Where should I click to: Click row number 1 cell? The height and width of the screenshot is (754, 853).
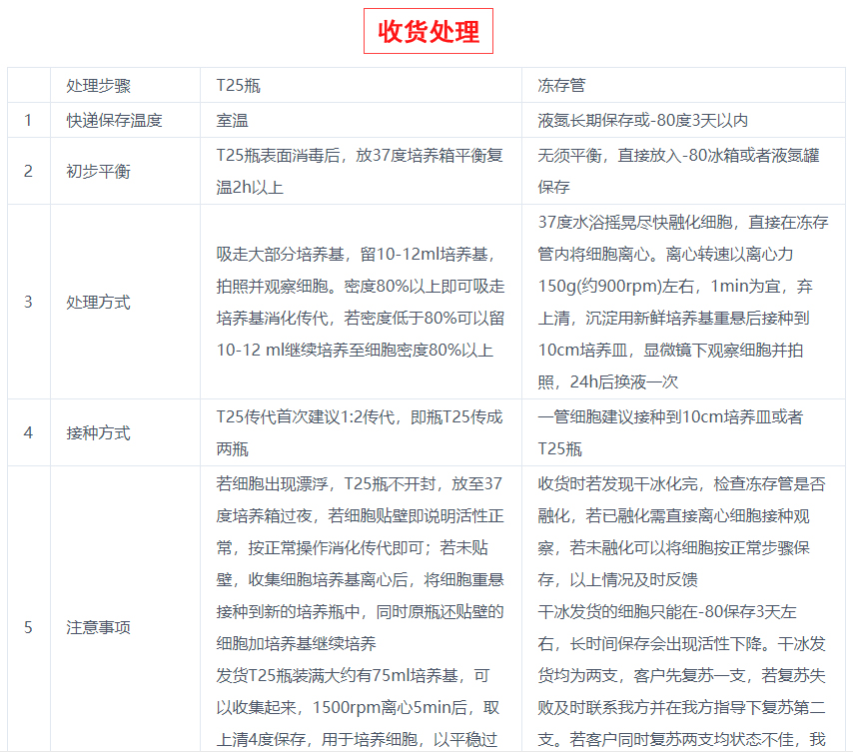28,120
